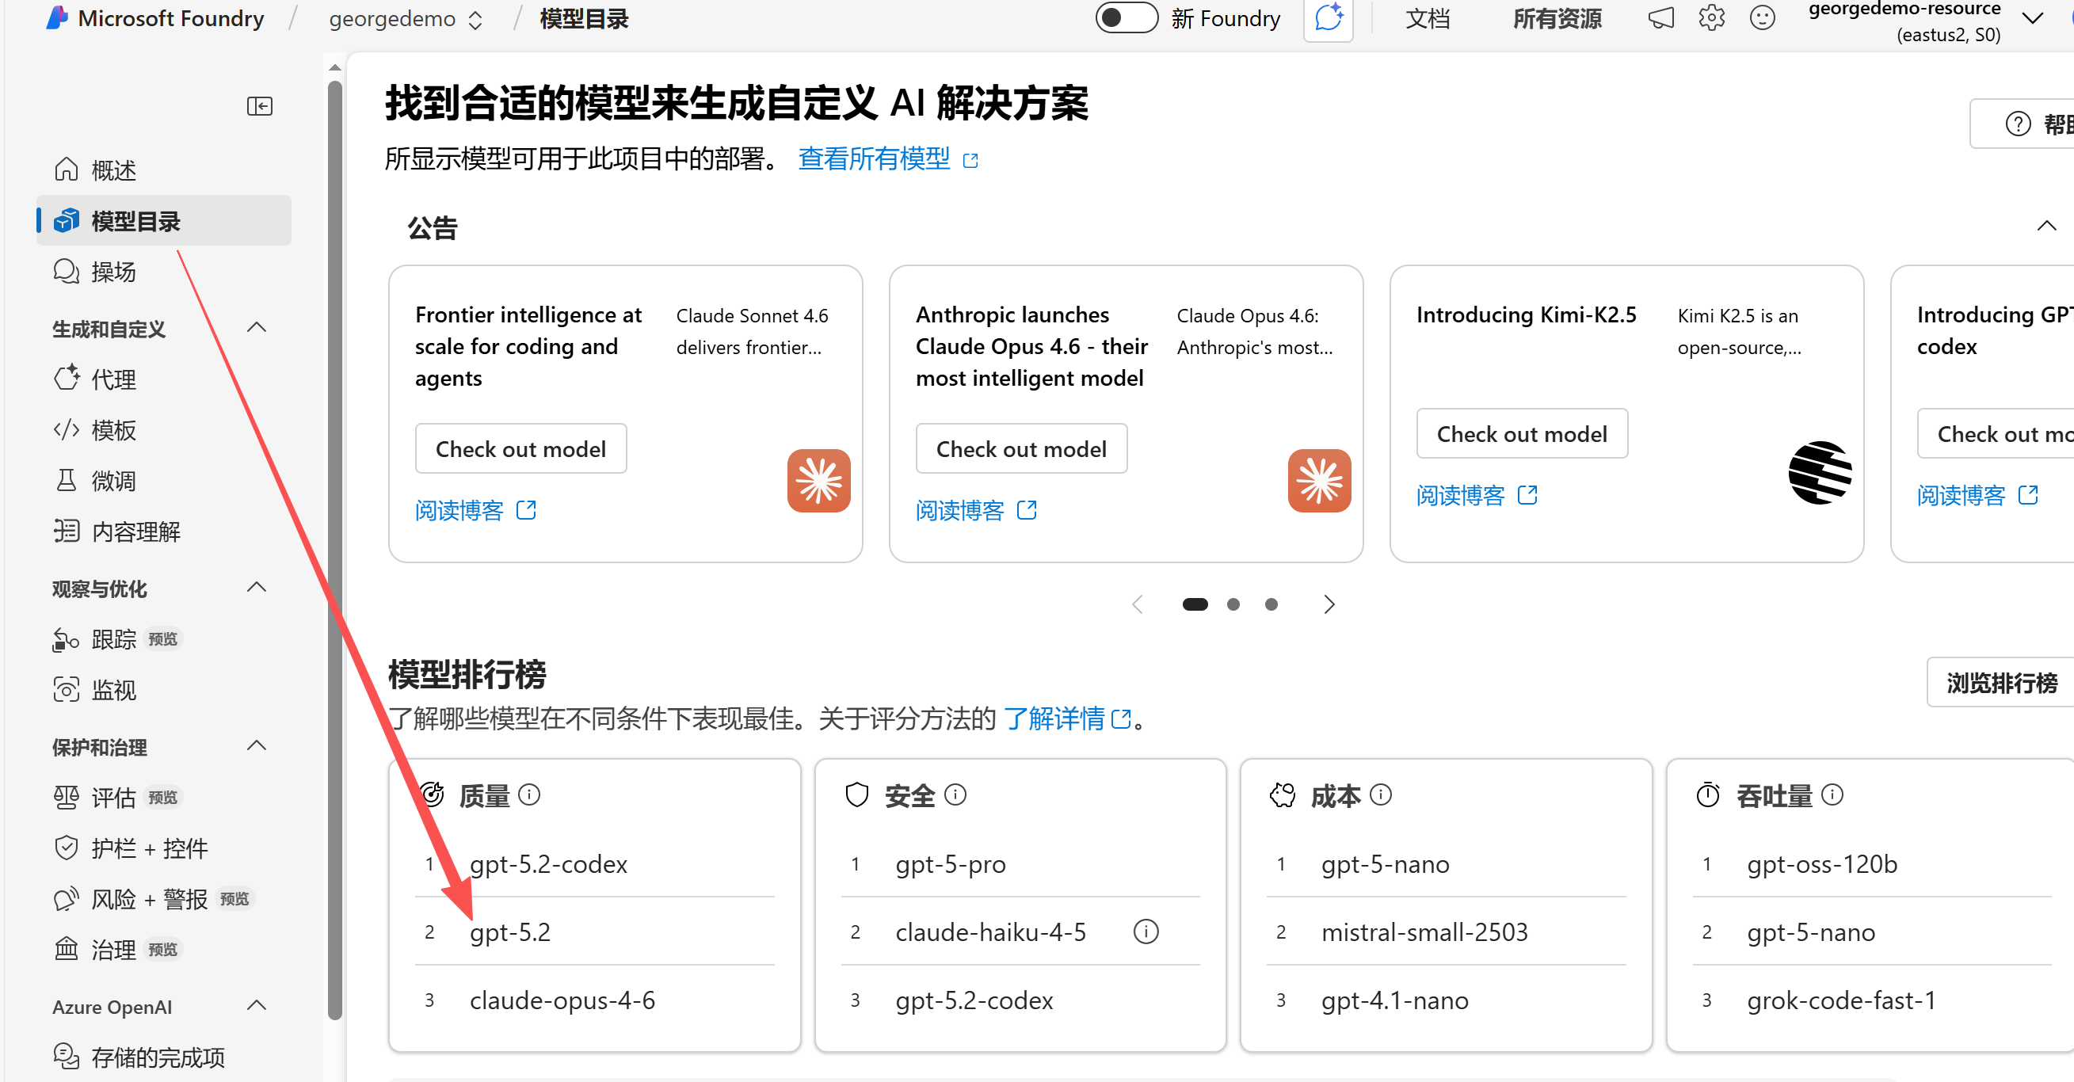Go to next announcements carousel arrow
This screenshot has width=2074, height=1082.
[x=1329, y=604]
